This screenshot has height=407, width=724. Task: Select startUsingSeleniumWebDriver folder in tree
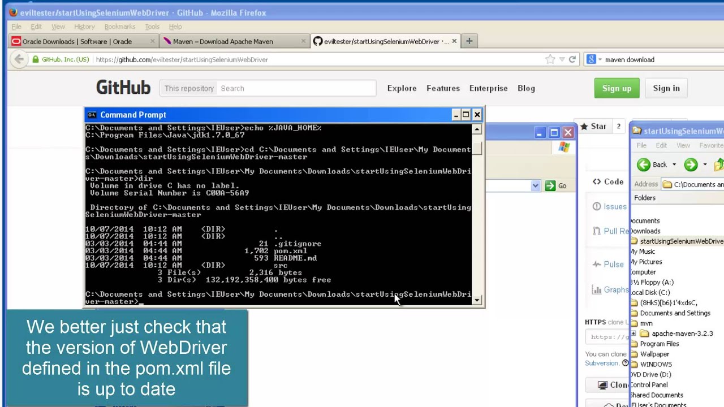[x=682, y=241]
